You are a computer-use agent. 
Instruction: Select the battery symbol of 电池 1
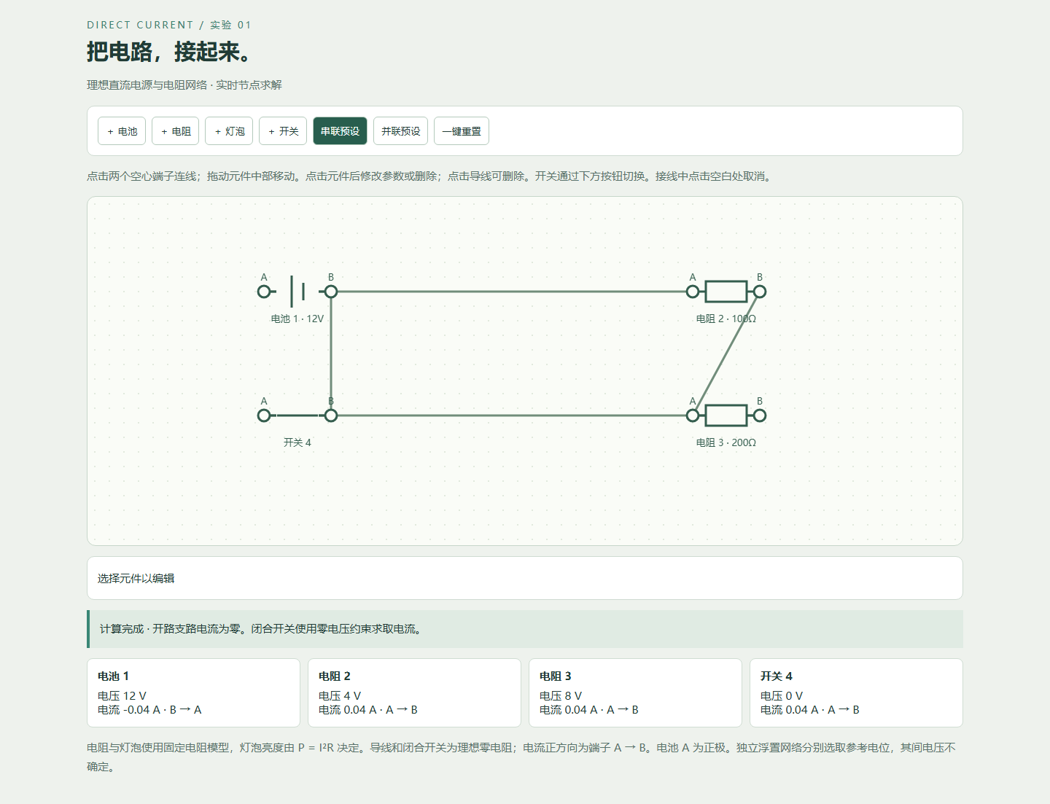click(297, 292)
